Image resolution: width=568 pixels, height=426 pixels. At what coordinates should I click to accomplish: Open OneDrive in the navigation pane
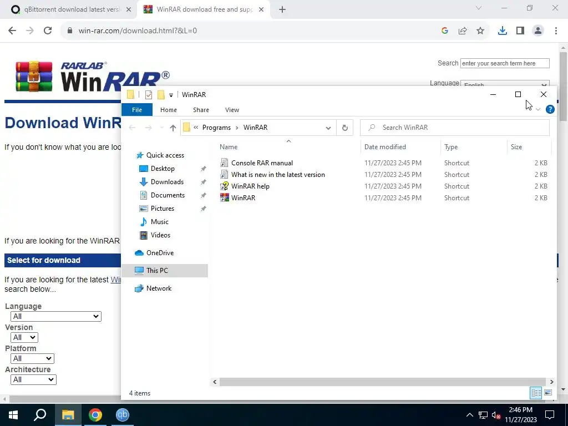(160, 253)
